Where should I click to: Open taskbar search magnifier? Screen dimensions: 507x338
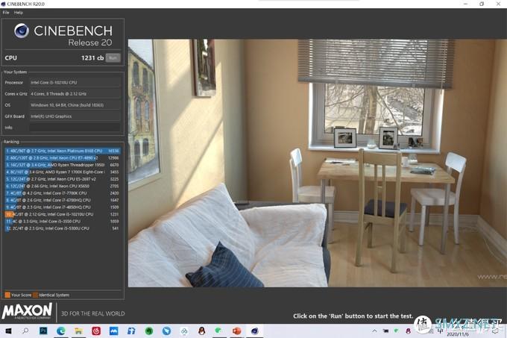(x=25, y=331)
